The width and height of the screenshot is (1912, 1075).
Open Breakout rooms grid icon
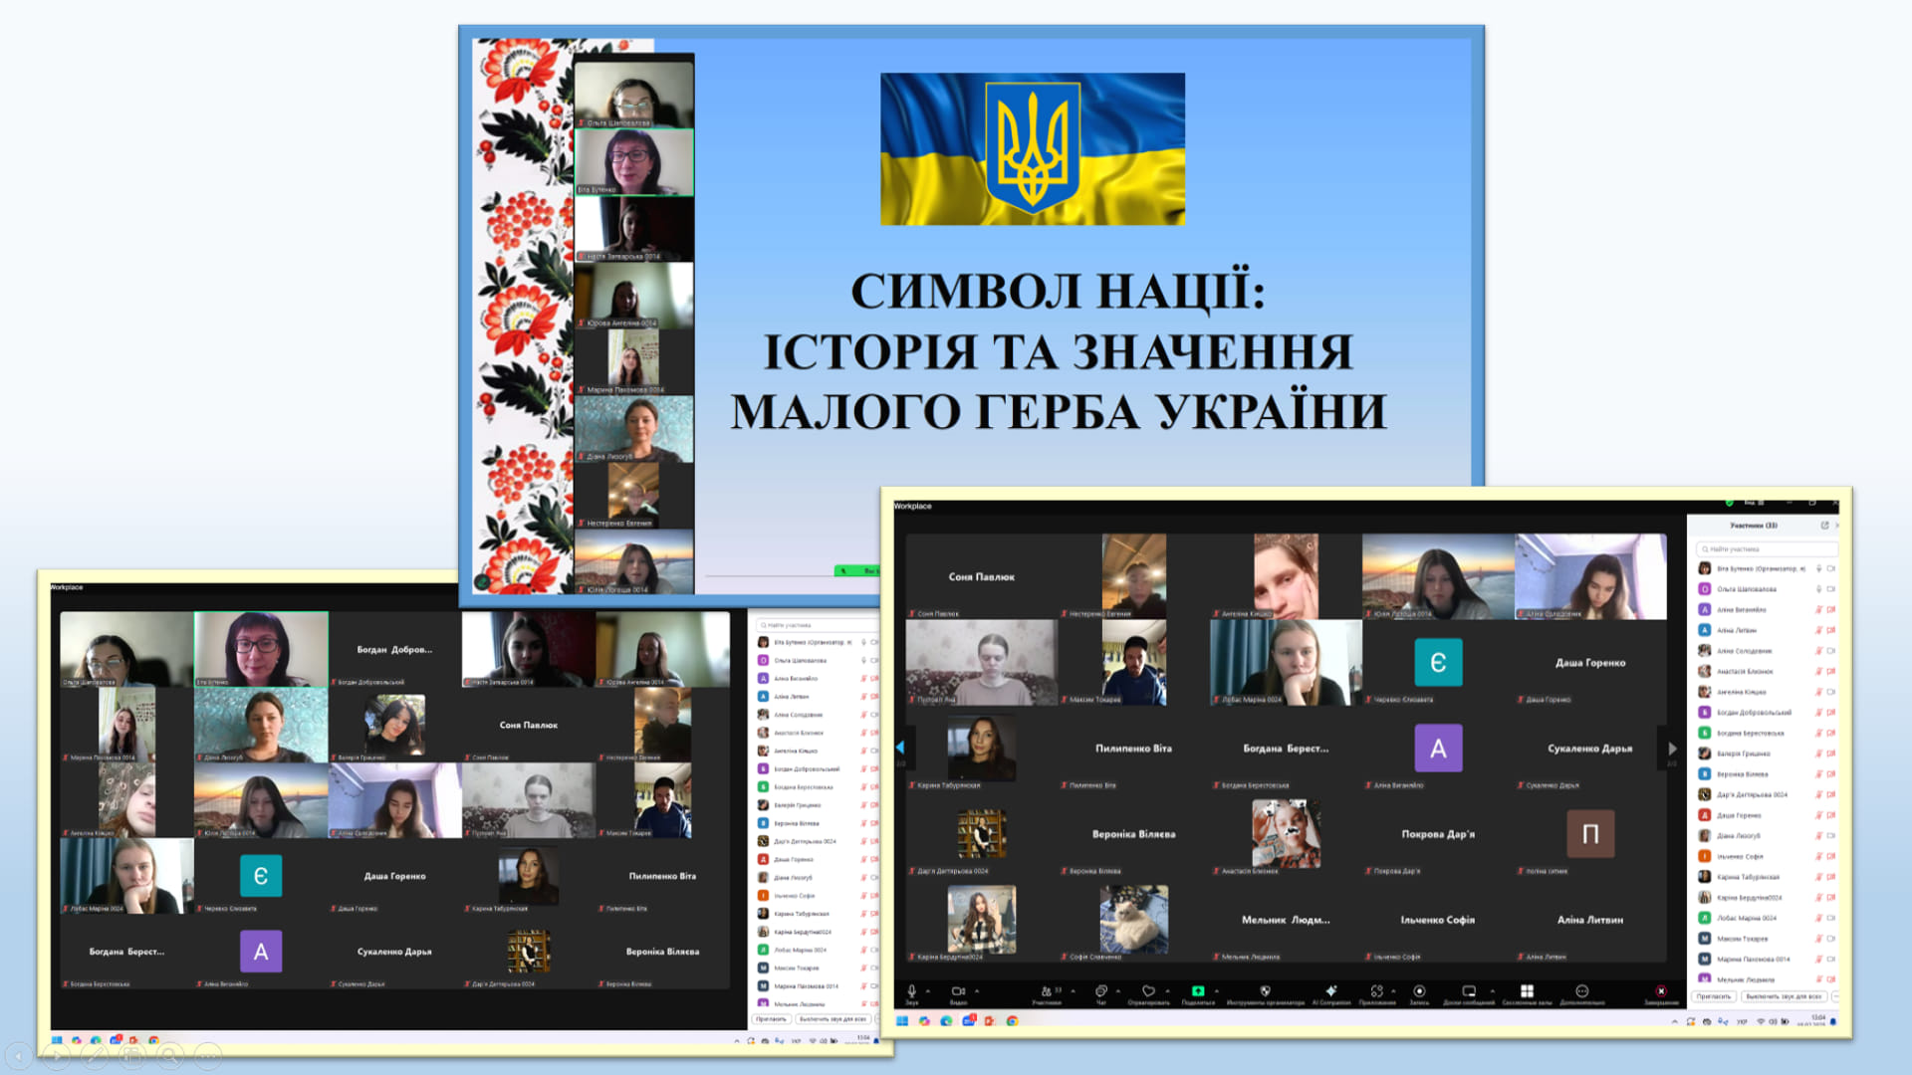point(1527,991)
